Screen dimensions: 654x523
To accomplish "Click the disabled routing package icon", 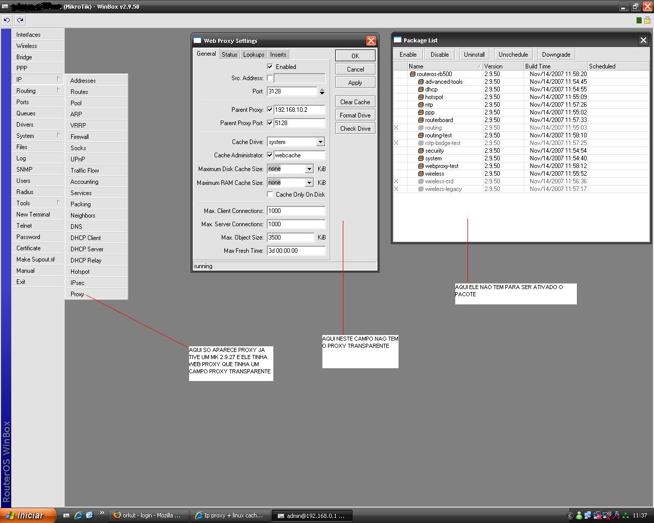I will (421, 128).
